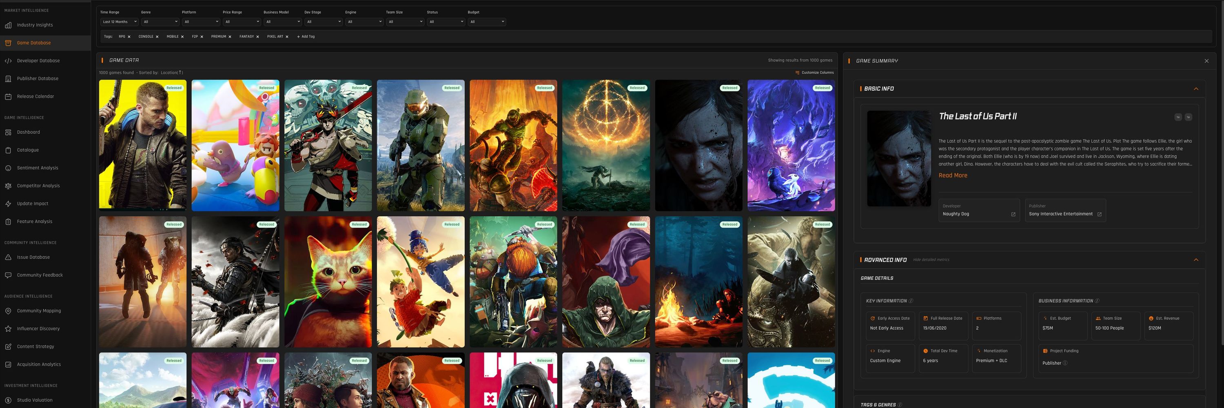Remove the RPG tag with its X
The height and width of the screenshot is (408, 1224).
[129, 37]
